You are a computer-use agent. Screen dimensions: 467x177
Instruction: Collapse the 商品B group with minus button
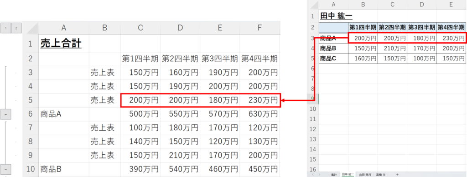click(x=5, y=170)
